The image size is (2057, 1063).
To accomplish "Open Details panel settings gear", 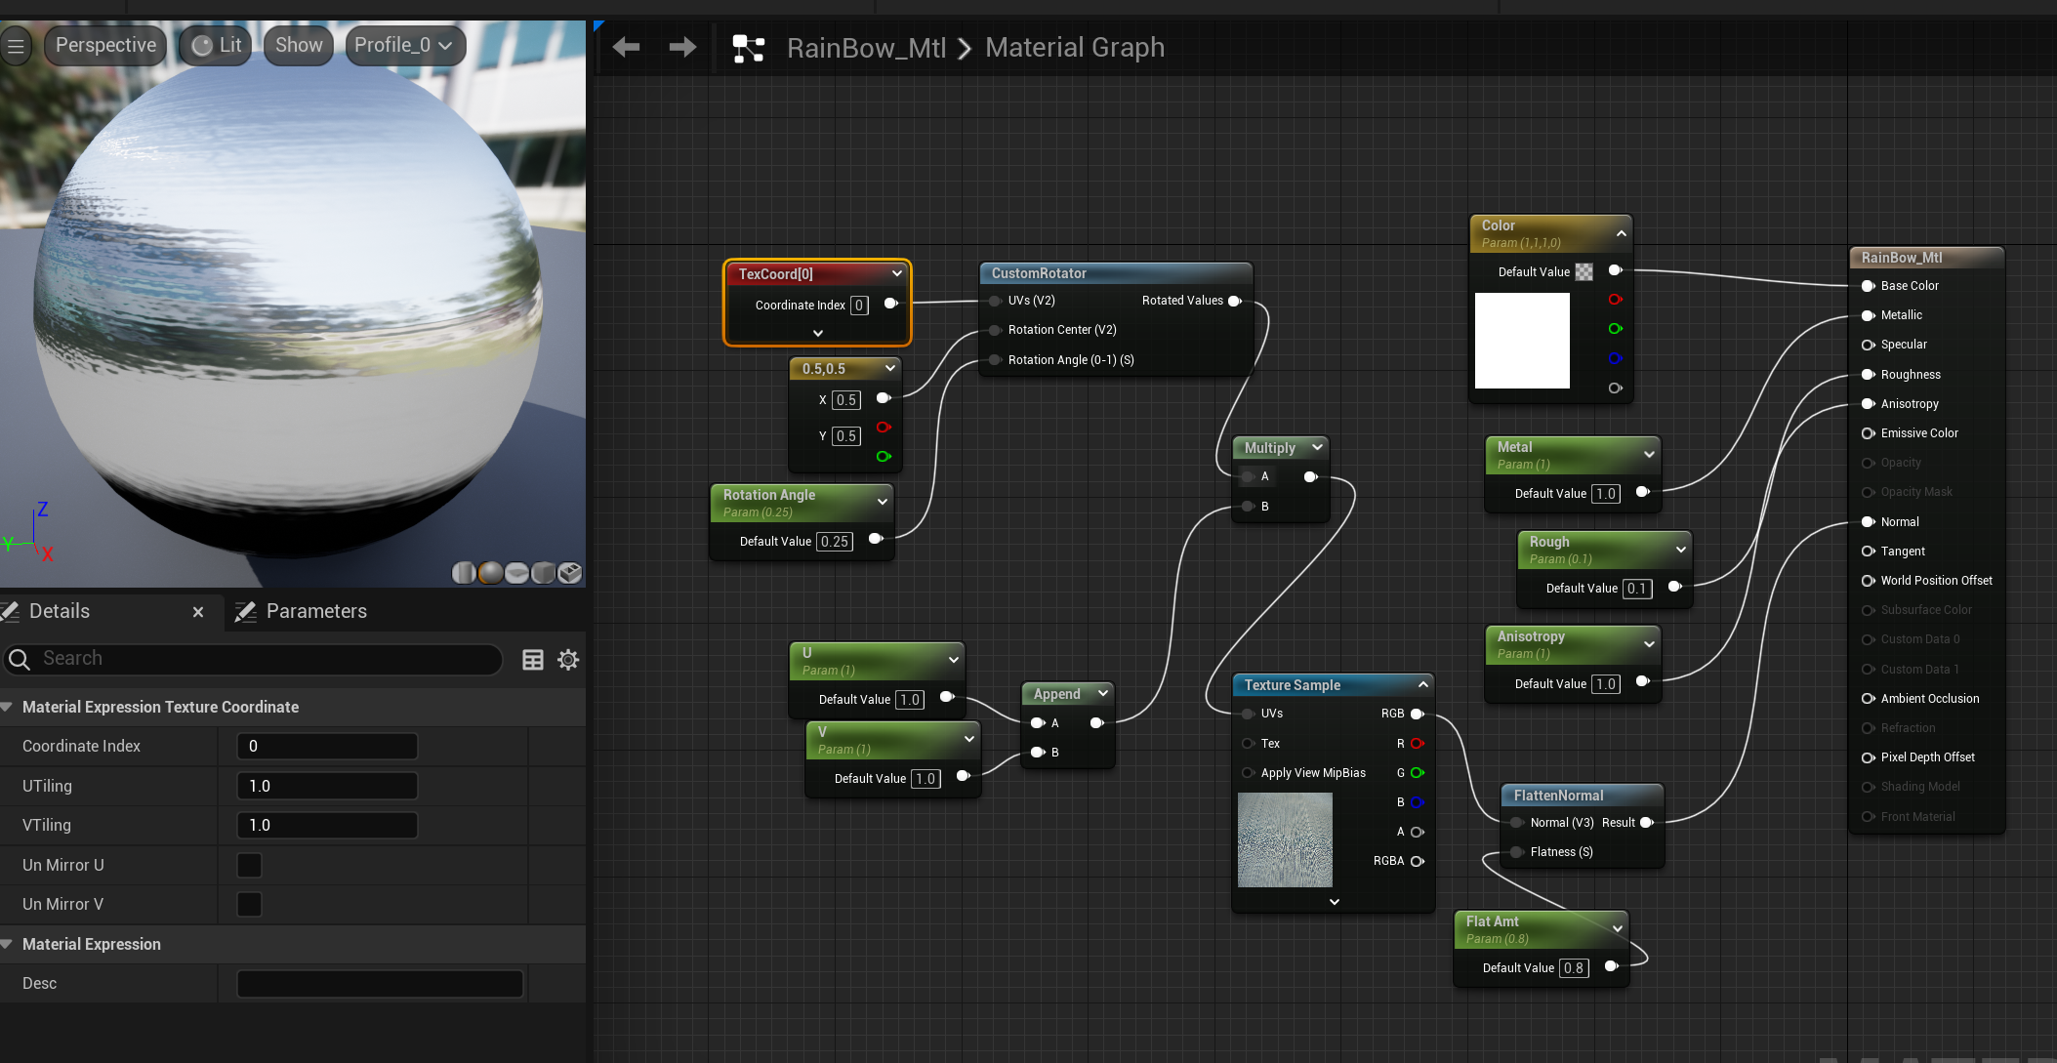I will pyautogui.click(x=568, y=660).
